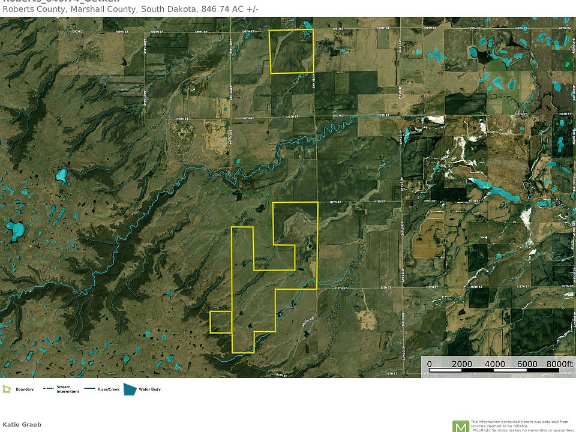This screenshot has width=576, height=432.
Task: Click the yellow Boundary legend icon
Action: point(7,389)
